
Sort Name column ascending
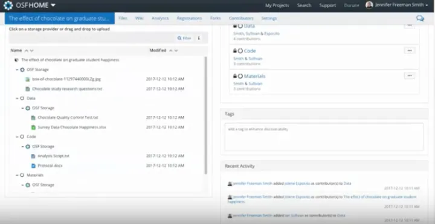pyautogui.click(x=27, y=51)
